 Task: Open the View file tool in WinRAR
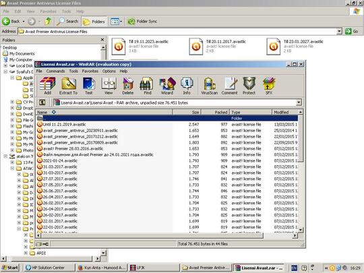tap(109, 86)
